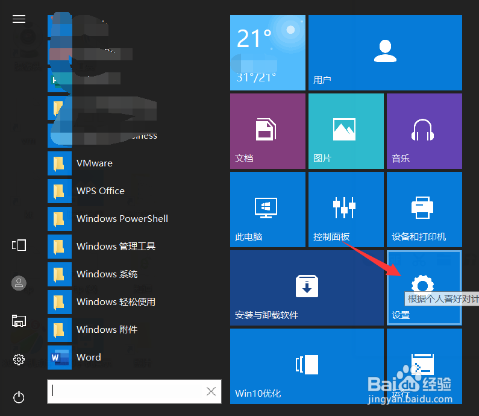
Task: Click the VMware folder icon
Action: pos(60,163)
